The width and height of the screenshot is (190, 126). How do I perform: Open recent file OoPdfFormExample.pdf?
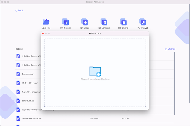pyautogui.click(x=32, y=119)
